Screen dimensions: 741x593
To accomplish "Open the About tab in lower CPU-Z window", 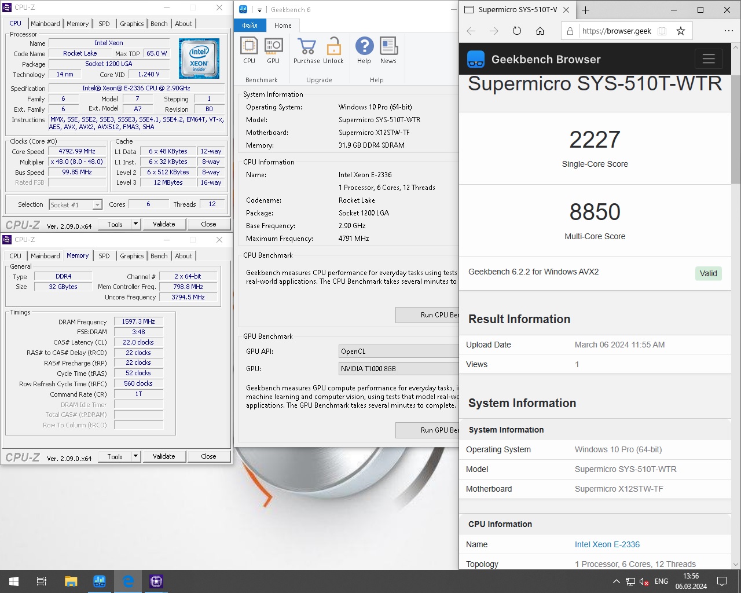I will tap(184, 256).
